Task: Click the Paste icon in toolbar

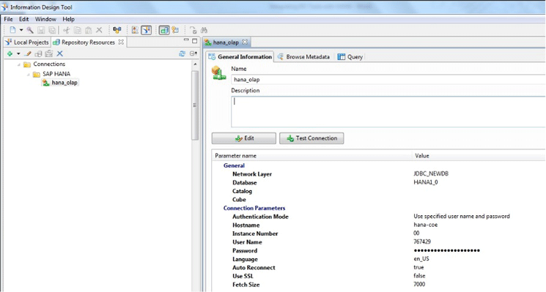Action: pyautogui.click(x=89, y=30)
